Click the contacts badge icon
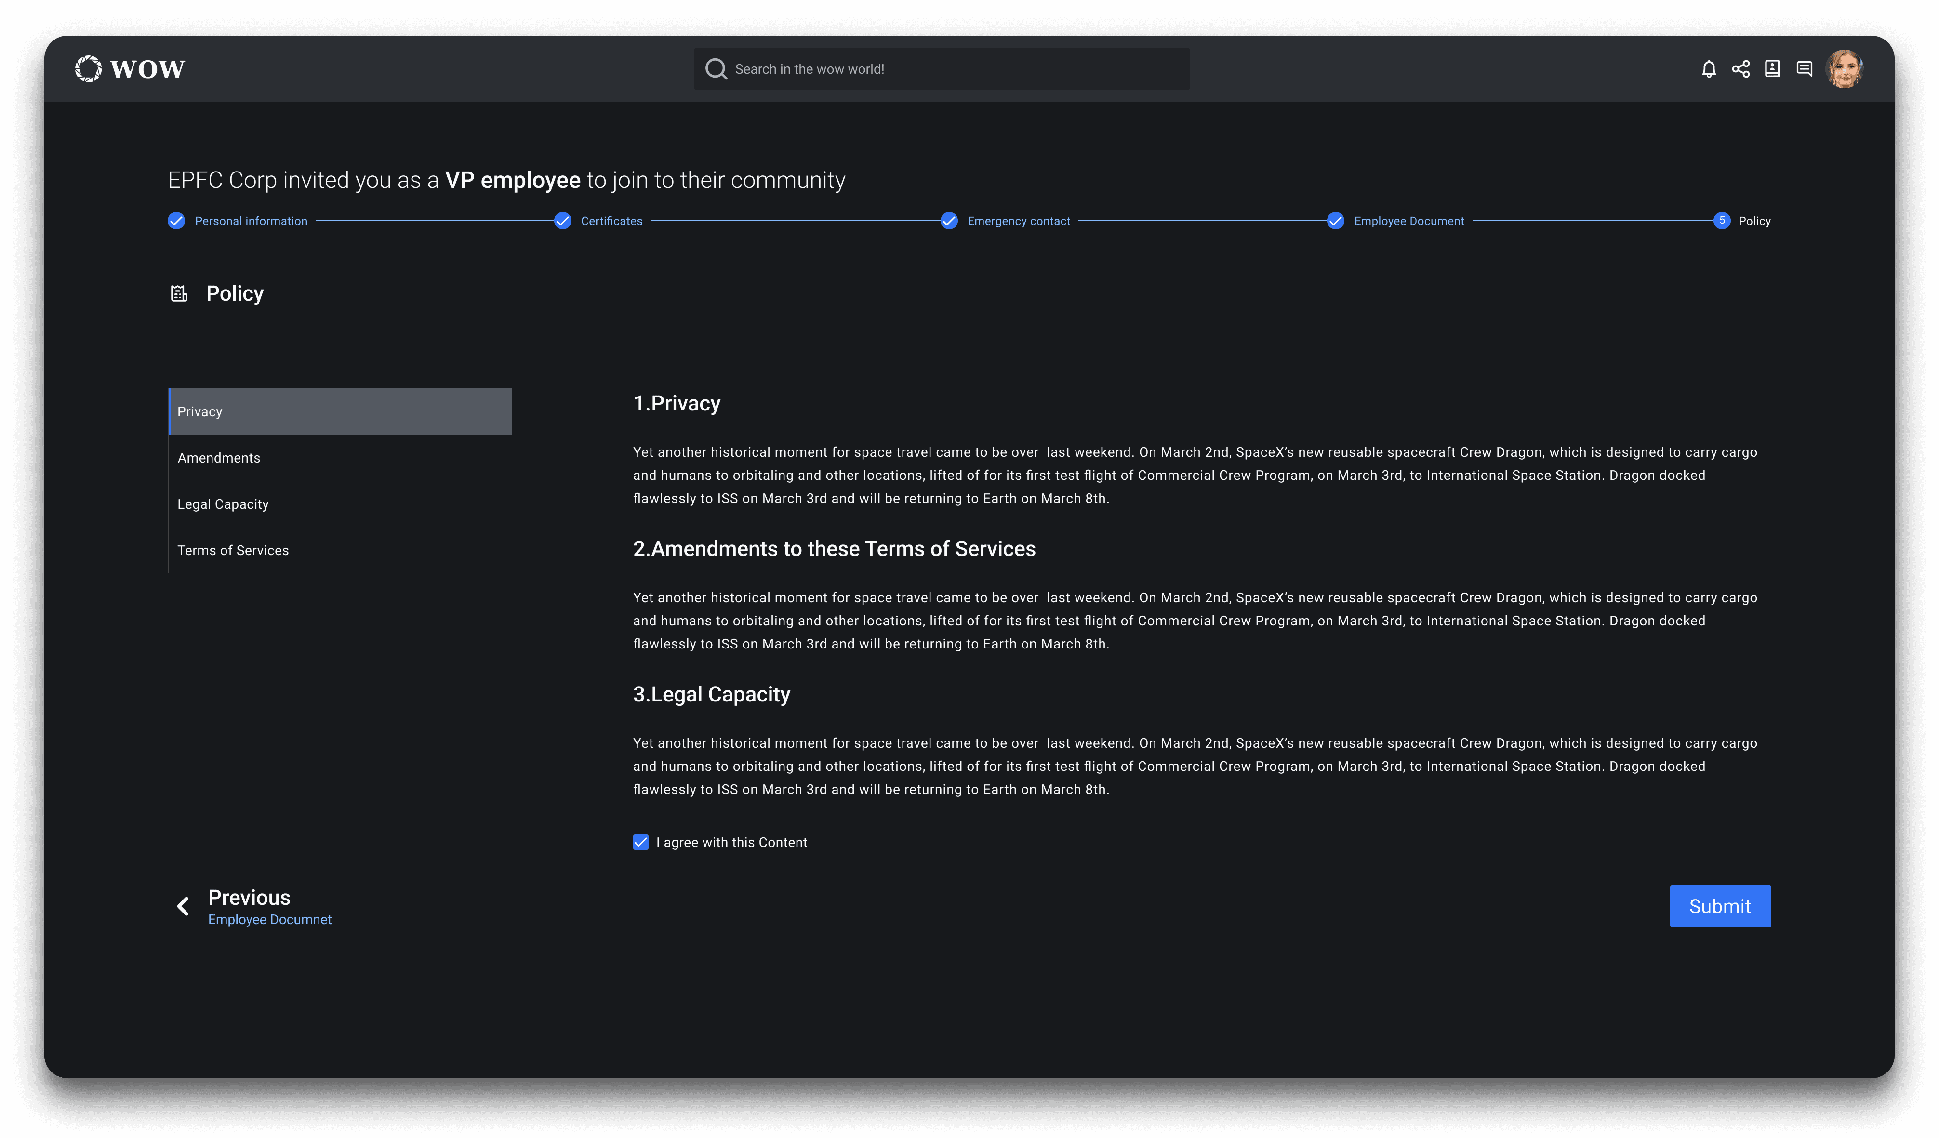 (x=1772, y=69)
